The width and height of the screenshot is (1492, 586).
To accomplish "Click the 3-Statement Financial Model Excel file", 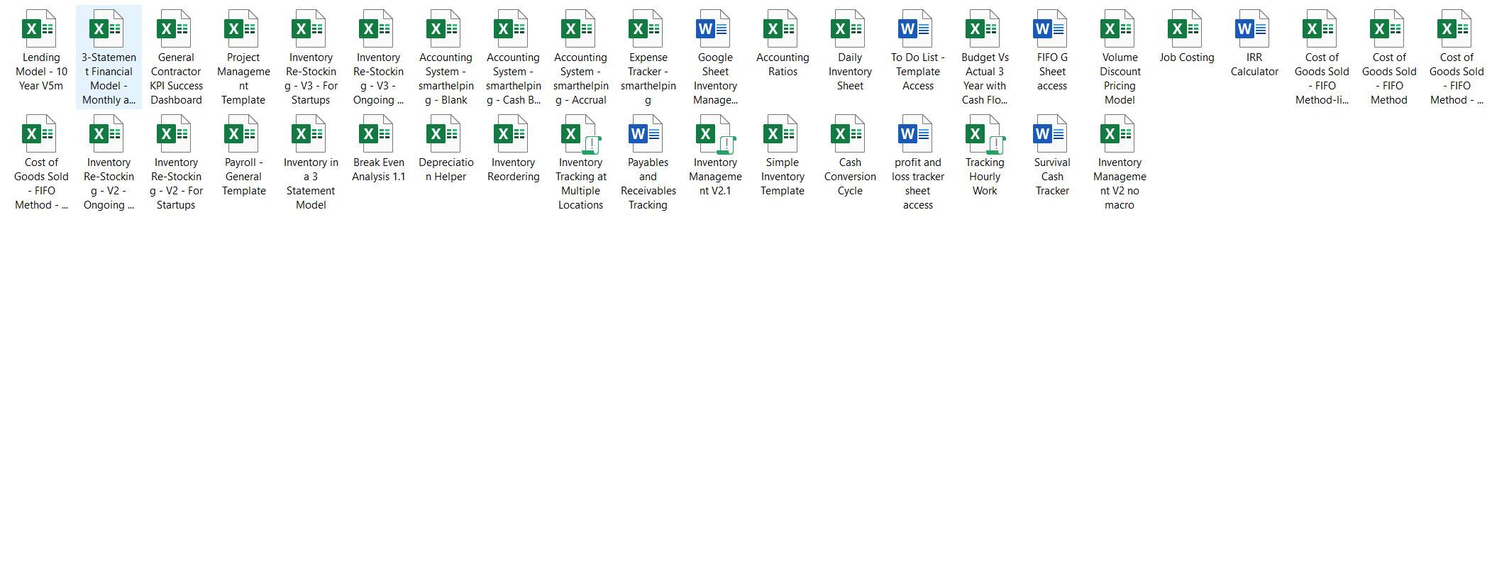I will (108, 29).
